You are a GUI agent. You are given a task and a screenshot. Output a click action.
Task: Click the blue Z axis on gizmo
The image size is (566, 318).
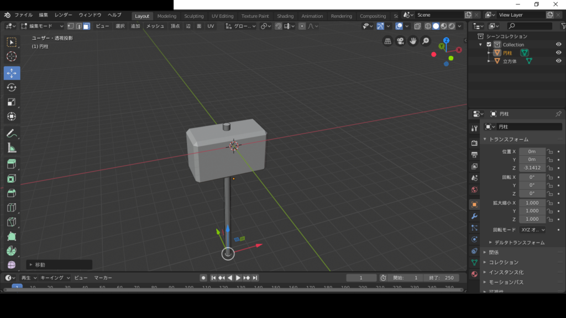point(447,40)
